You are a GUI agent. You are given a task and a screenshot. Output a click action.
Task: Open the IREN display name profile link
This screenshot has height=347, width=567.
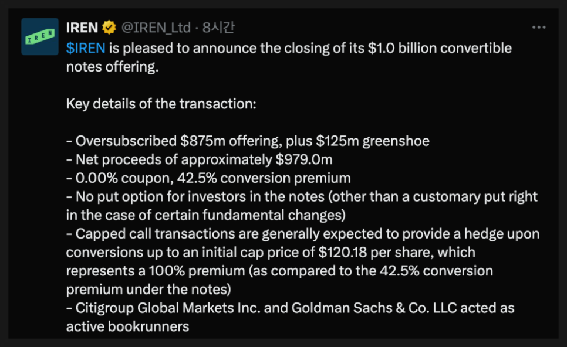tap(82, 28)
